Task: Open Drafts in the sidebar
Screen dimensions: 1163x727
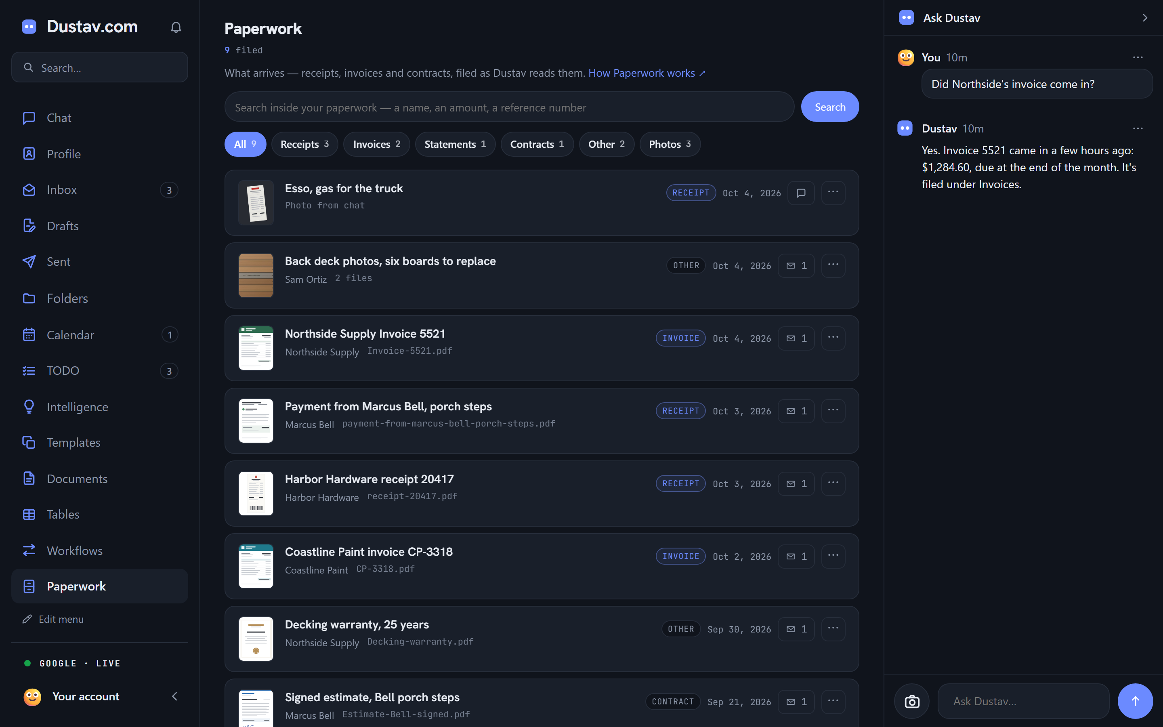Action: 99,226
